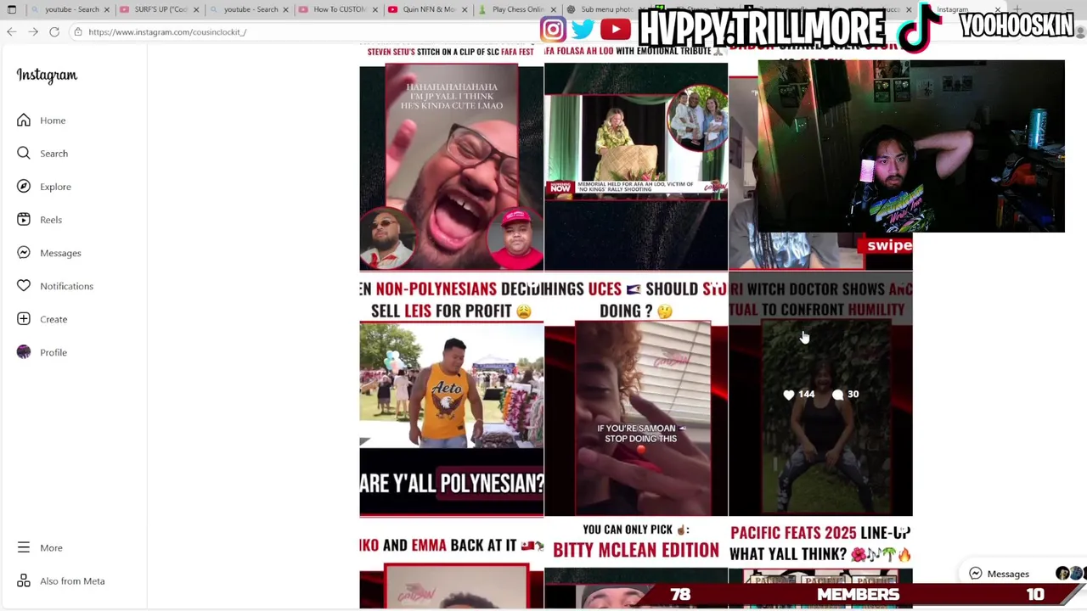Click the Create plus icon
Viewport: 1087px width, 611px height.
tap(24, 319)
